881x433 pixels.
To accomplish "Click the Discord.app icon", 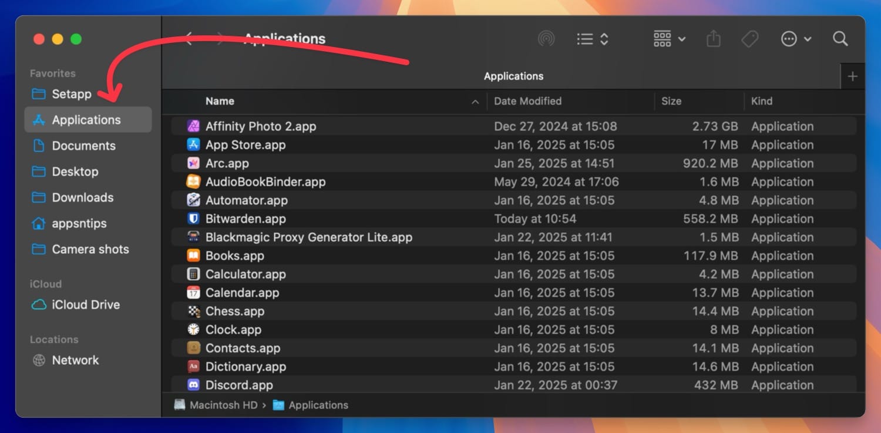I will pos(193,385).
